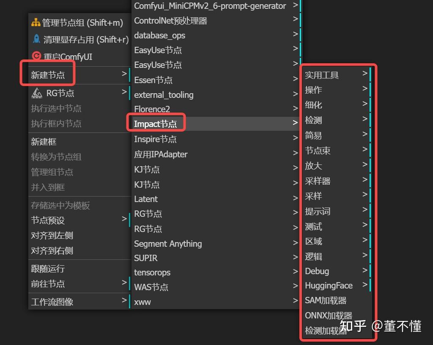Open the 放大 submenu
This screenshot has width=433, height=345.
coord(337,166)
